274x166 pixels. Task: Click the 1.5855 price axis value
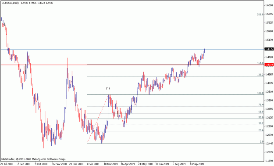(269, 14)
